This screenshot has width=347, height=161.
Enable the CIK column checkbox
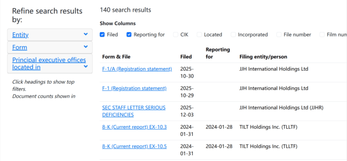pyautogui.click(x=176, y=35)
